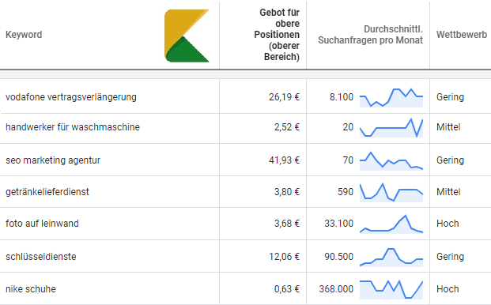Open trend sparkline for schlüsseldienste
The image size is (491, 305).
pos(391,257)
